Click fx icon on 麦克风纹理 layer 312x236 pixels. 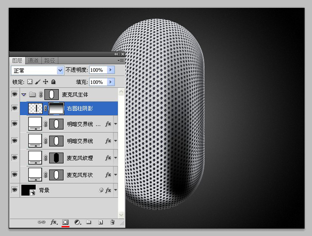[108, 158]
